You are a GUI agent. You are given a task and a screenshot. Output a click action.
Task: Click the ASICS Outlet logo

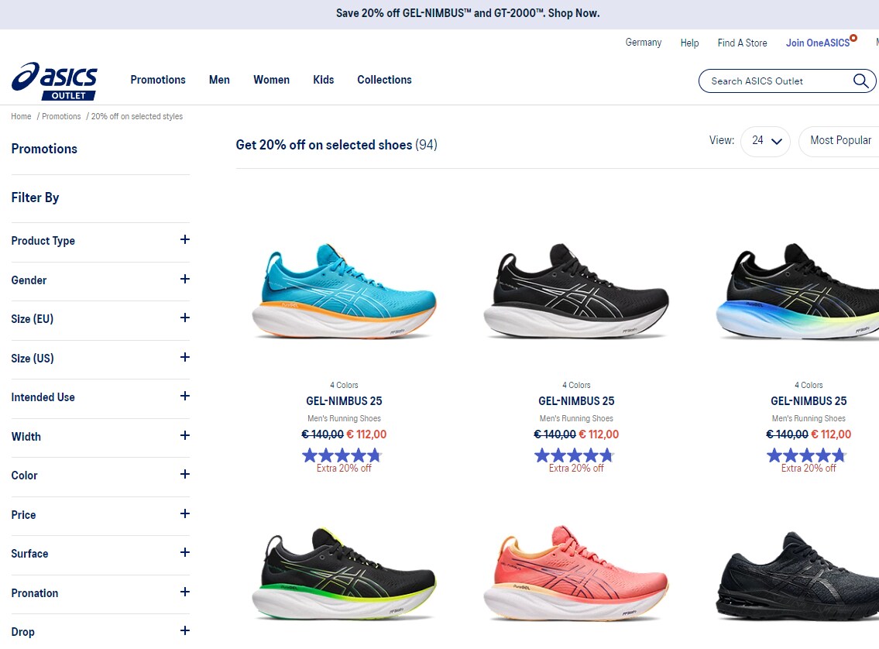(54, 81)
